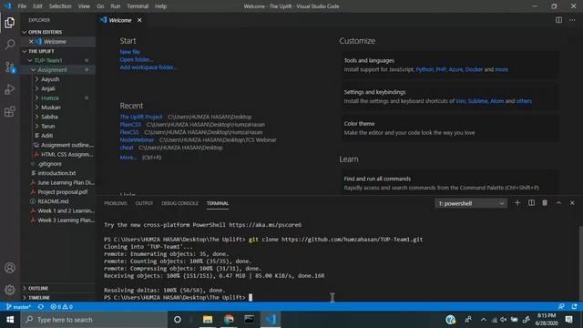This screenshot has height=328, width=583.
Task: Open recent The Uplift Project
Action: coord(141,117)
